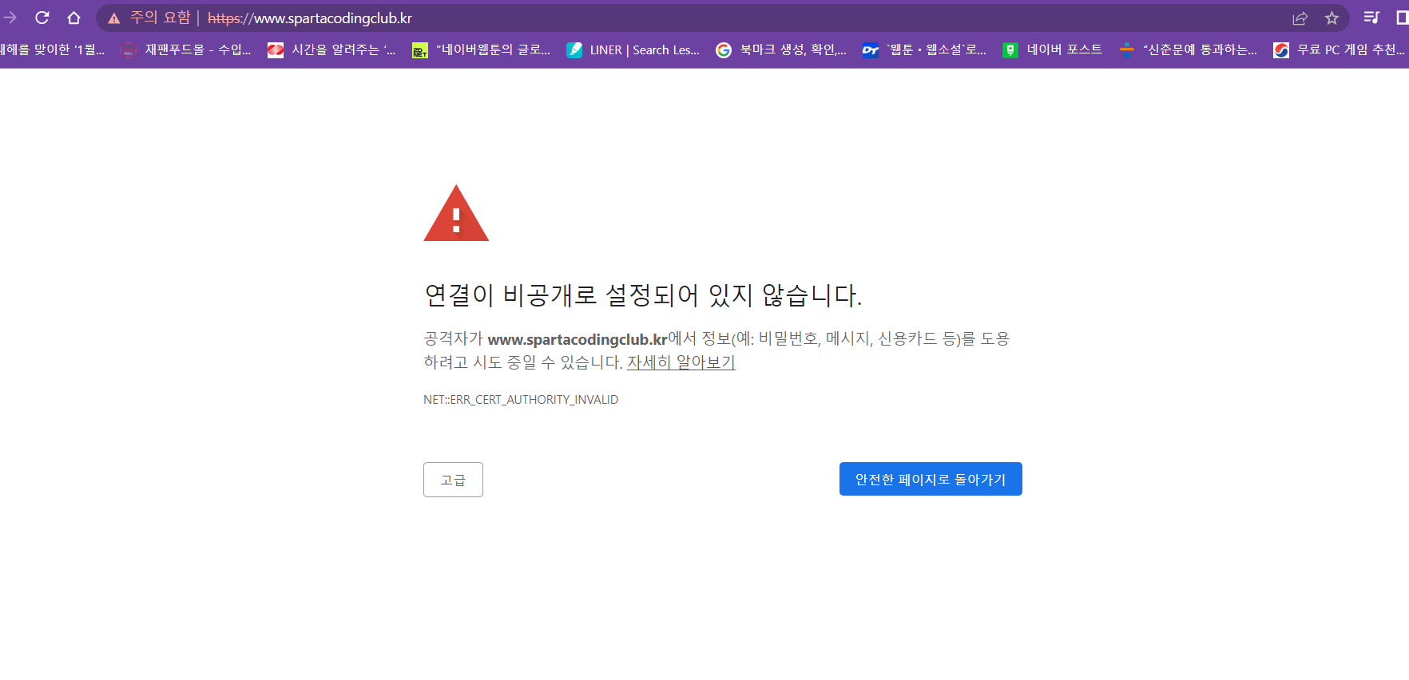Open the '해를 맞이한 1월...' bookmark
Viewport: 1409px width, 680px height.
tap(53, 49)
